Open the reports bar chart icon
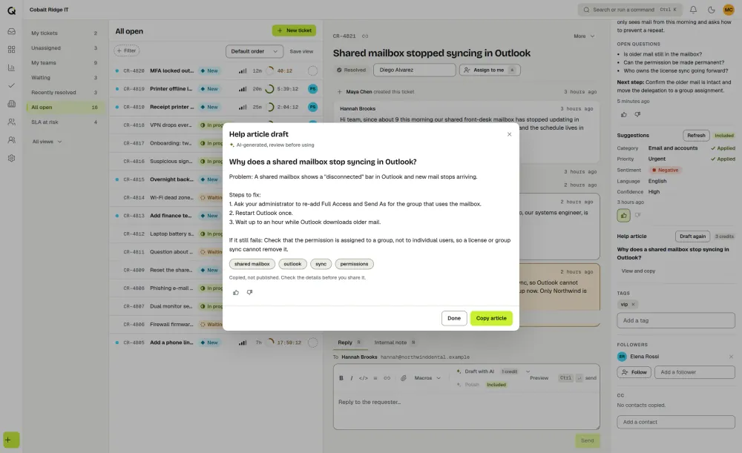Image resolution: width=742 pixels, height=453 pixels. pos(11,67)
